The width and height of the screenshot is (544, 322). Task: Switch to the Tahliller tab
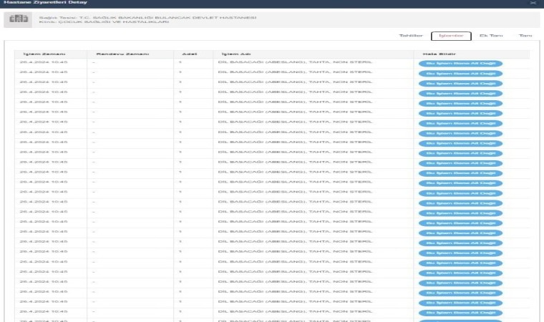(410, 35)
